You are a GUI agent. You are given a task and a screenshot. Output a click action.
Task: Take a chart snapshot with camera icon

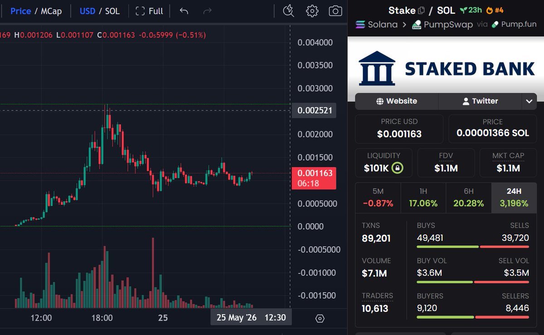pos(335,11)
